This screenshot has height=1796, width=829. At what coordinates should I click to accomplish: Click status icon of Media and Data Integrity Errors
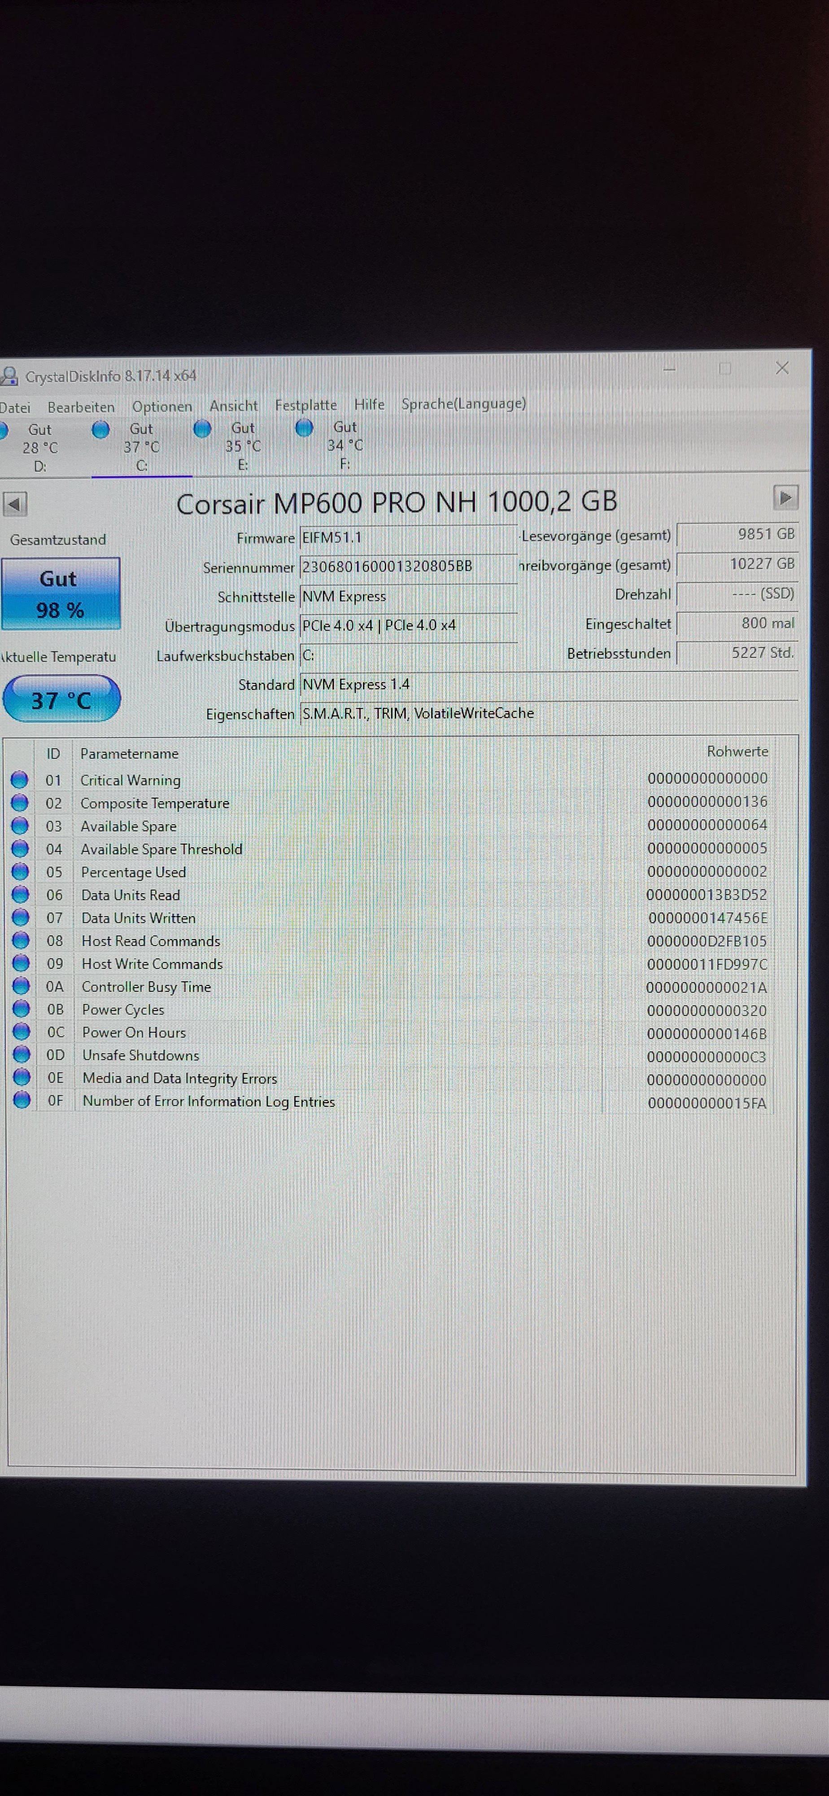pos(22,1077)
